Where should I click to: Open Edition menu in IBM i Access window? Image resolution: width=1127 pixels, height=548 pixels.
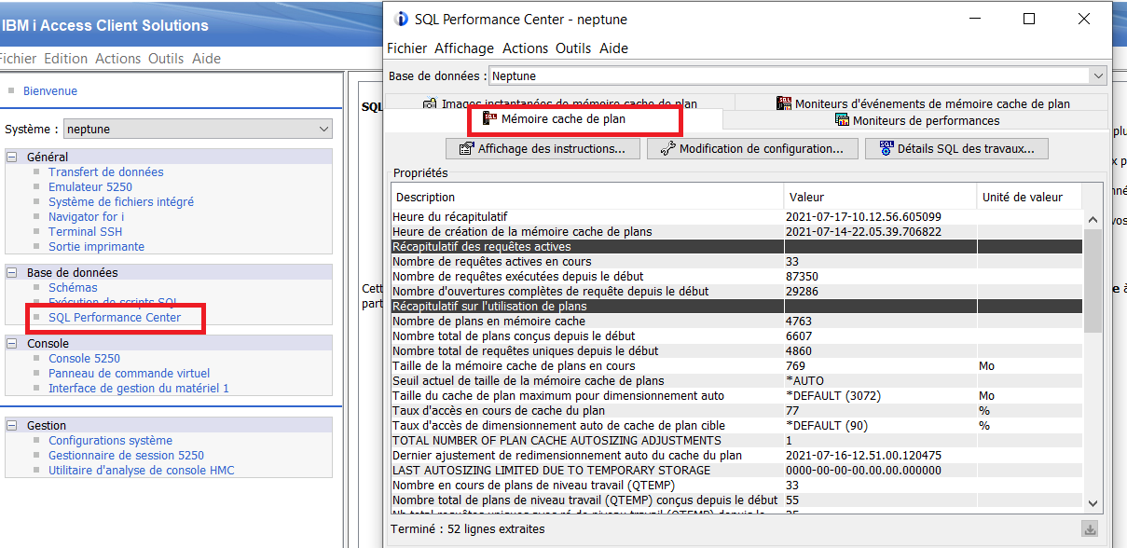coord(65,58)
